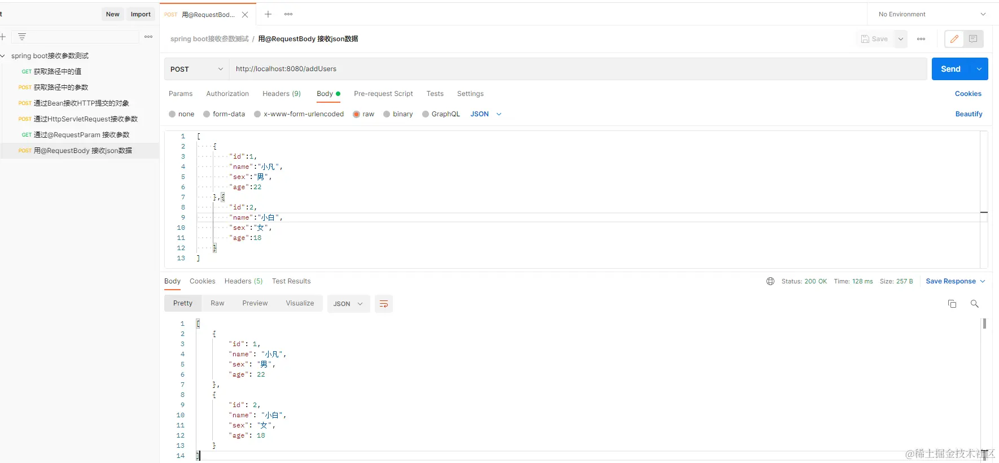Show response Body tab

tap(172, 281)
